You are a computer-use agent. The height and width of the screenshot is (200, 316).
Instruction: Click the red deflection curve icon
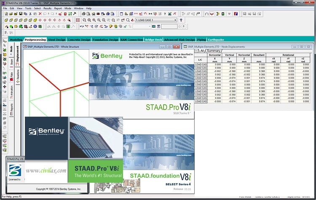coord(212,14)
